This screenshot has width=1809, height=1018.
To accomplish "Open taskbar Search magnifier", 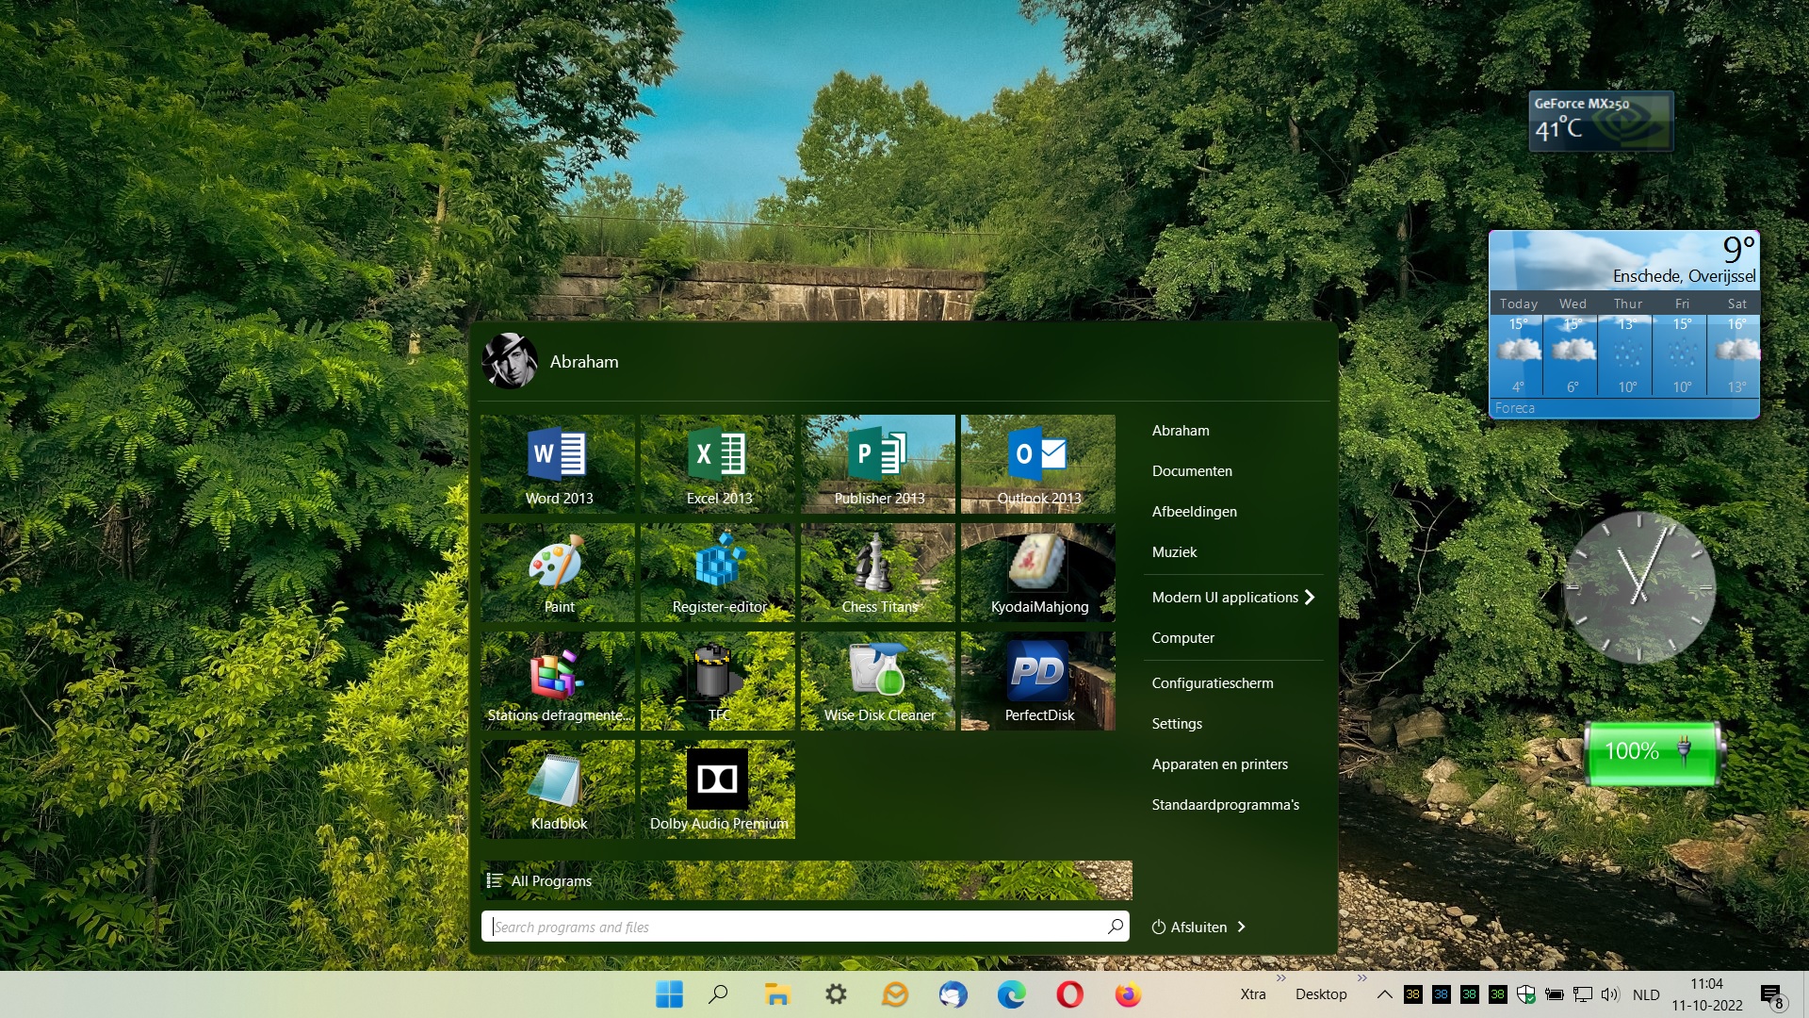I will coord(719,994).
